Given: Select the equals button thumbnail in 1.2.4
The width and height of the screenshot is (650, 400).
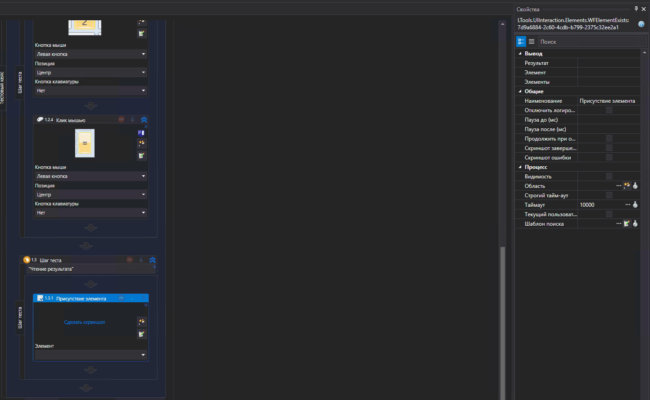Looking at the screenshot, I should click(x=85, y=143).
